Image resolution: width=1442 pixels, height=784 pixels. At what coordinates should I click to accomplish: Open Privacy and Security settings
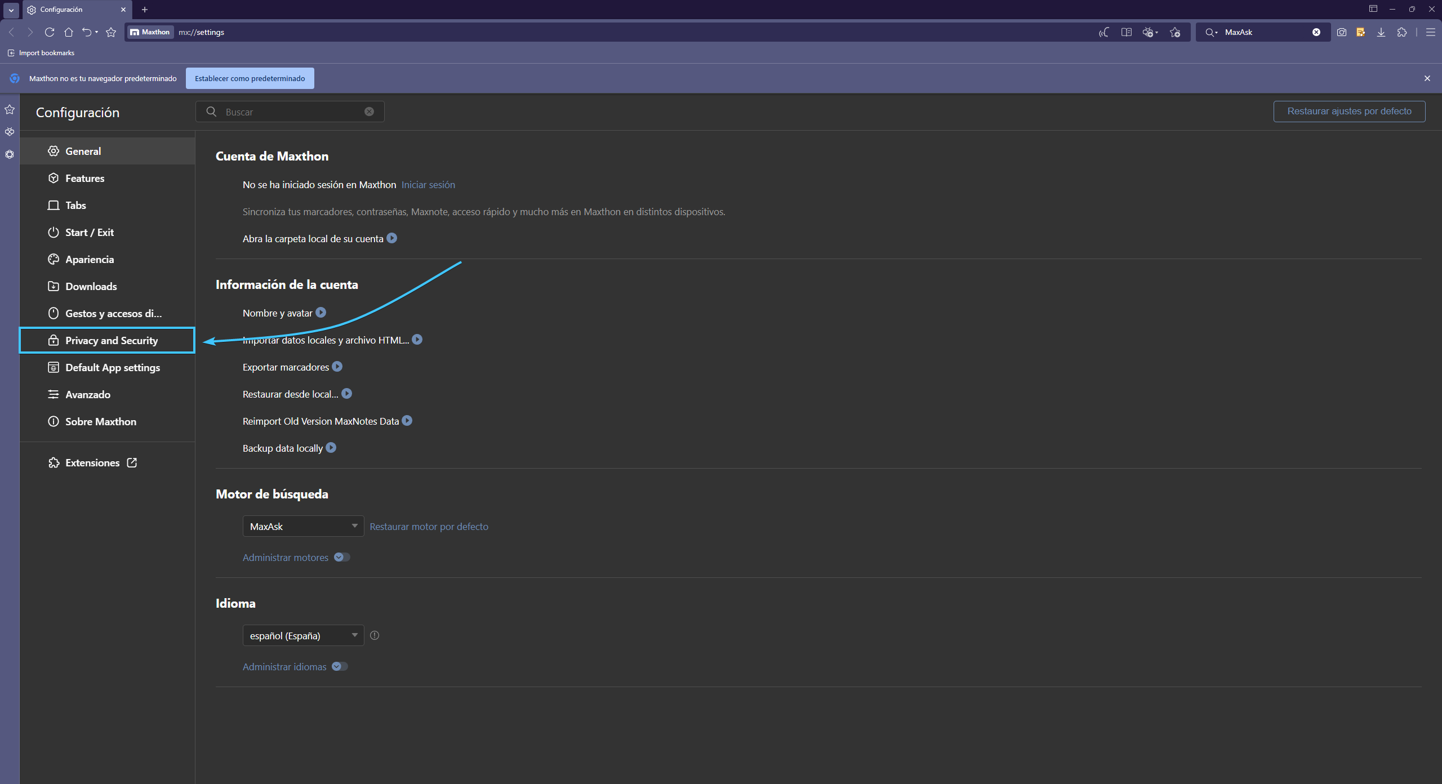click(107, 340)
